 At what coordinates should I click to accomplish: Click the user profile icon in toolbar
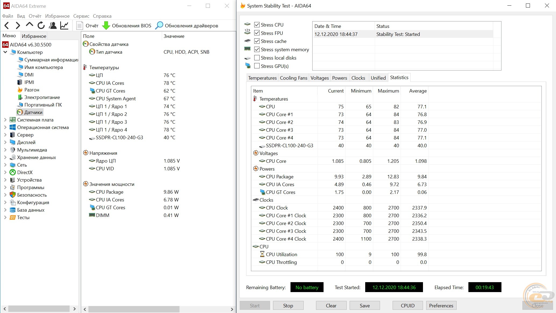[x=53, y=25]
